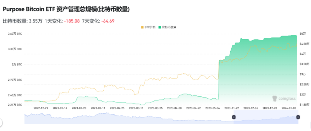Click the left handle of the range slider
This screenshot has height=131, width=311.
click(x=234, y=117)
